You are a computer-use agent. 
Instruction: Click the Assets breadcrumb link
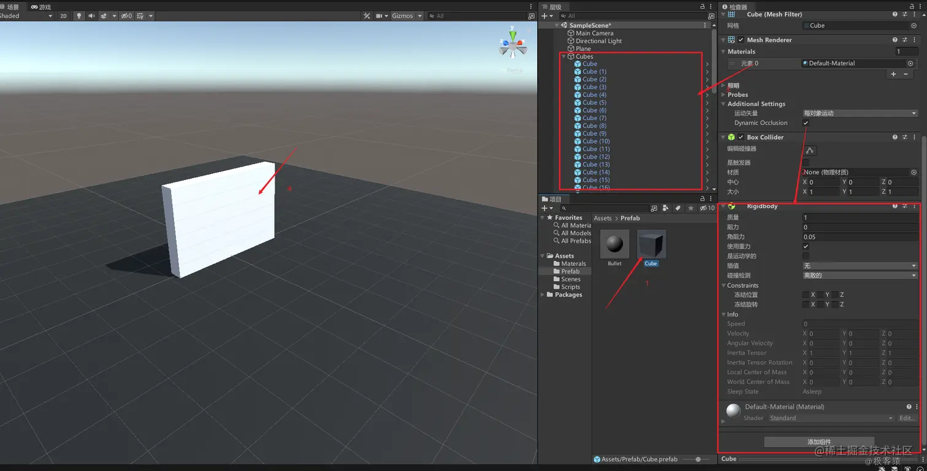[603, 218]
